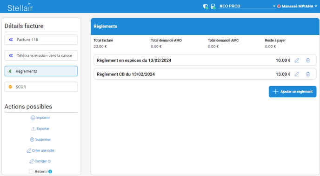Open the Manassé MPIANA user menu

click(299, 7)
